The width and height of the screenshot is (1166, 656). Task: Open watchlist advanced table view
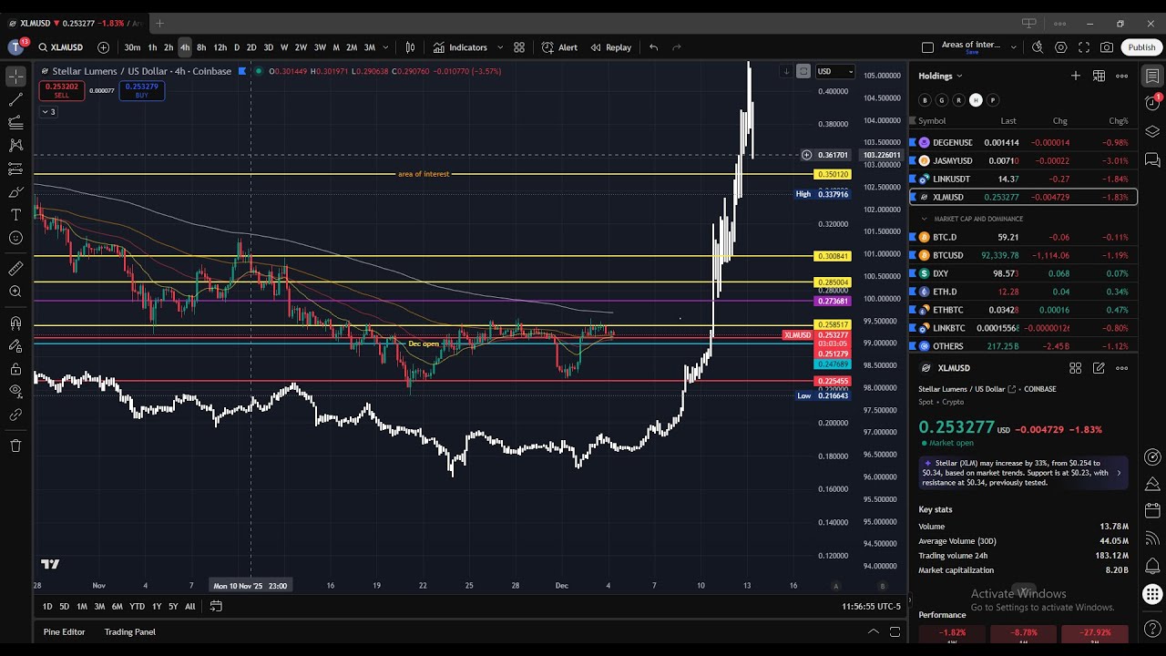coord(1099,76)
